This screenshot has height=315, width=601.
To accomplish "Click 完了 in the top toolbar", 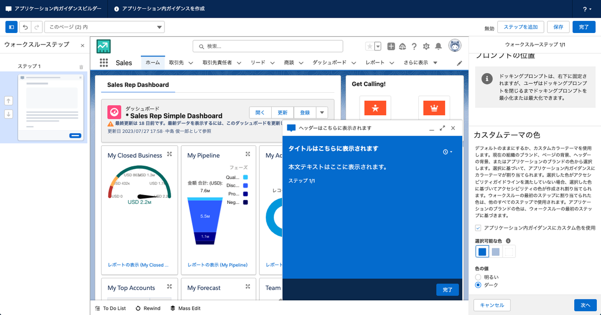I will (x=584, y=27).
